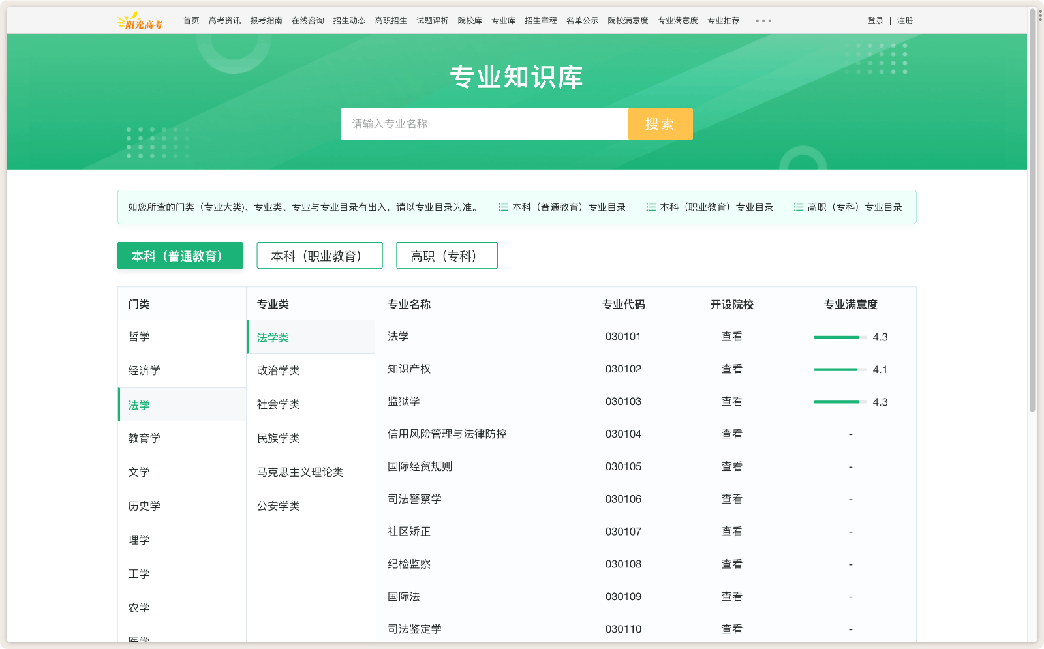Click the 请输入专业名称 search input field

click(483, 124)
